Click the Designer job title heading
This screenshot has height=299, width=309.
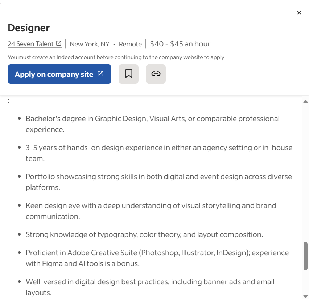coord(29,28)
